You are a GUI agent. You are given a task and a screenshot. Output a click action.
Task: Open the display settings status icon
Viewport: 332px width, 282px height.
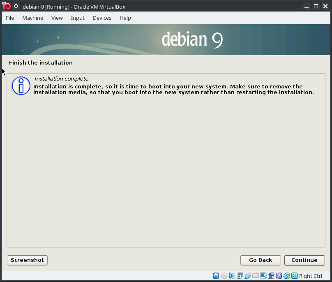[x=263, y=276]
